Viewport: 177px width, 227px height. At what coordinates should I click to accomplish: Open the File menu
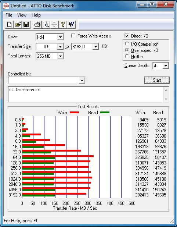(9, 15)
